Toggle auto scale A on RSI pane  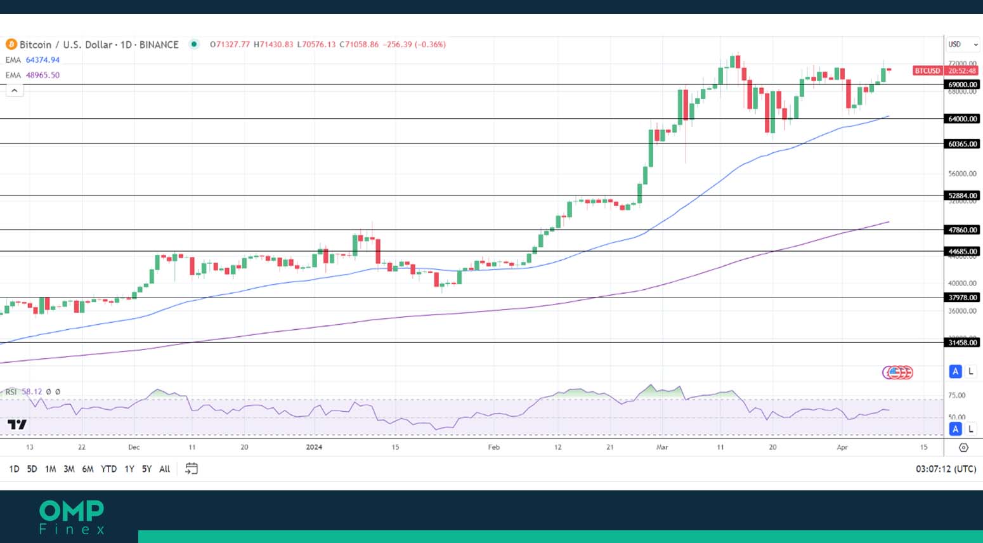coord(955,429)
